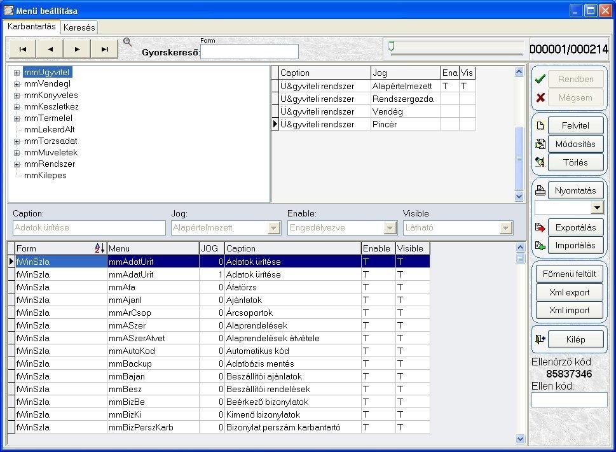Click the Nyomtatás button
This screenshot has width=616, height=452.
(575, 190)
